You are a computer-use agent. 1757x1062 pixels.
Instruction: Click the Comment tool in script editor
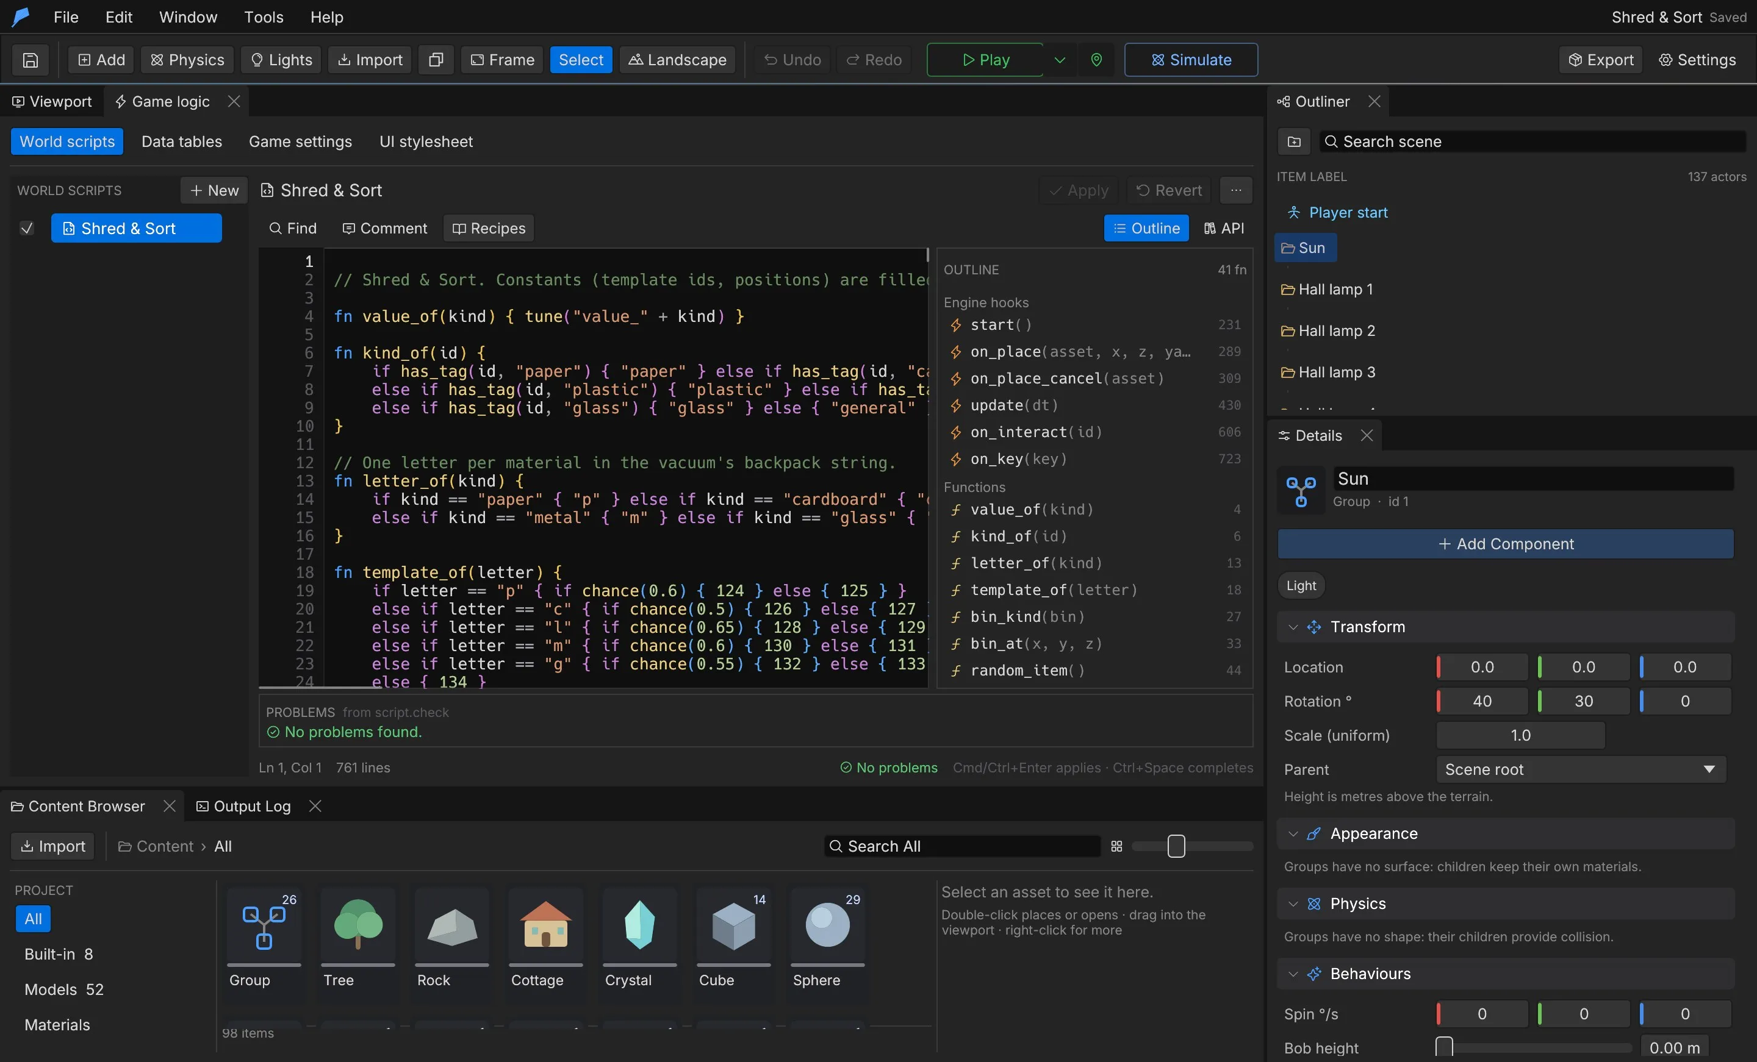click(384, 228)
